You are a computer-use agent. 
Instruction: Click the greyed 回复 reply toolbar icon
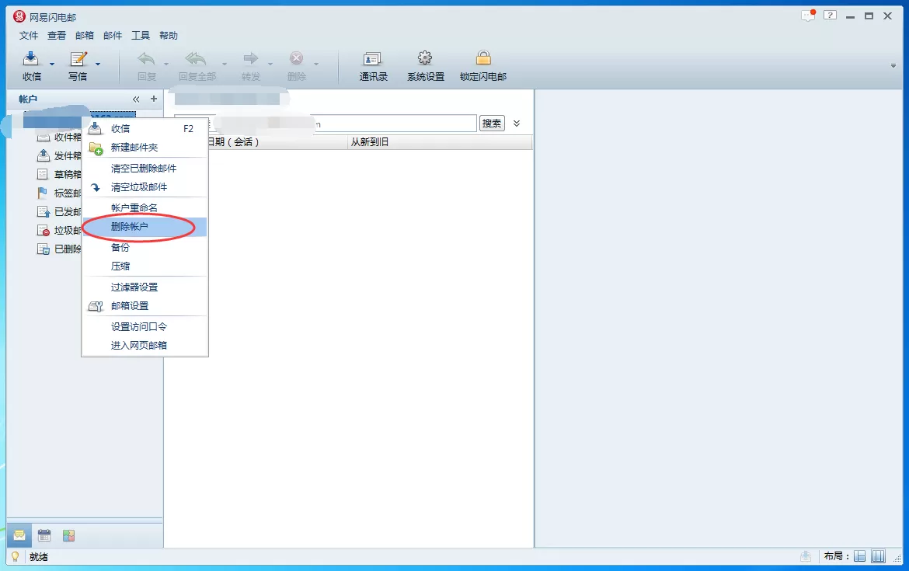[146, 58]
